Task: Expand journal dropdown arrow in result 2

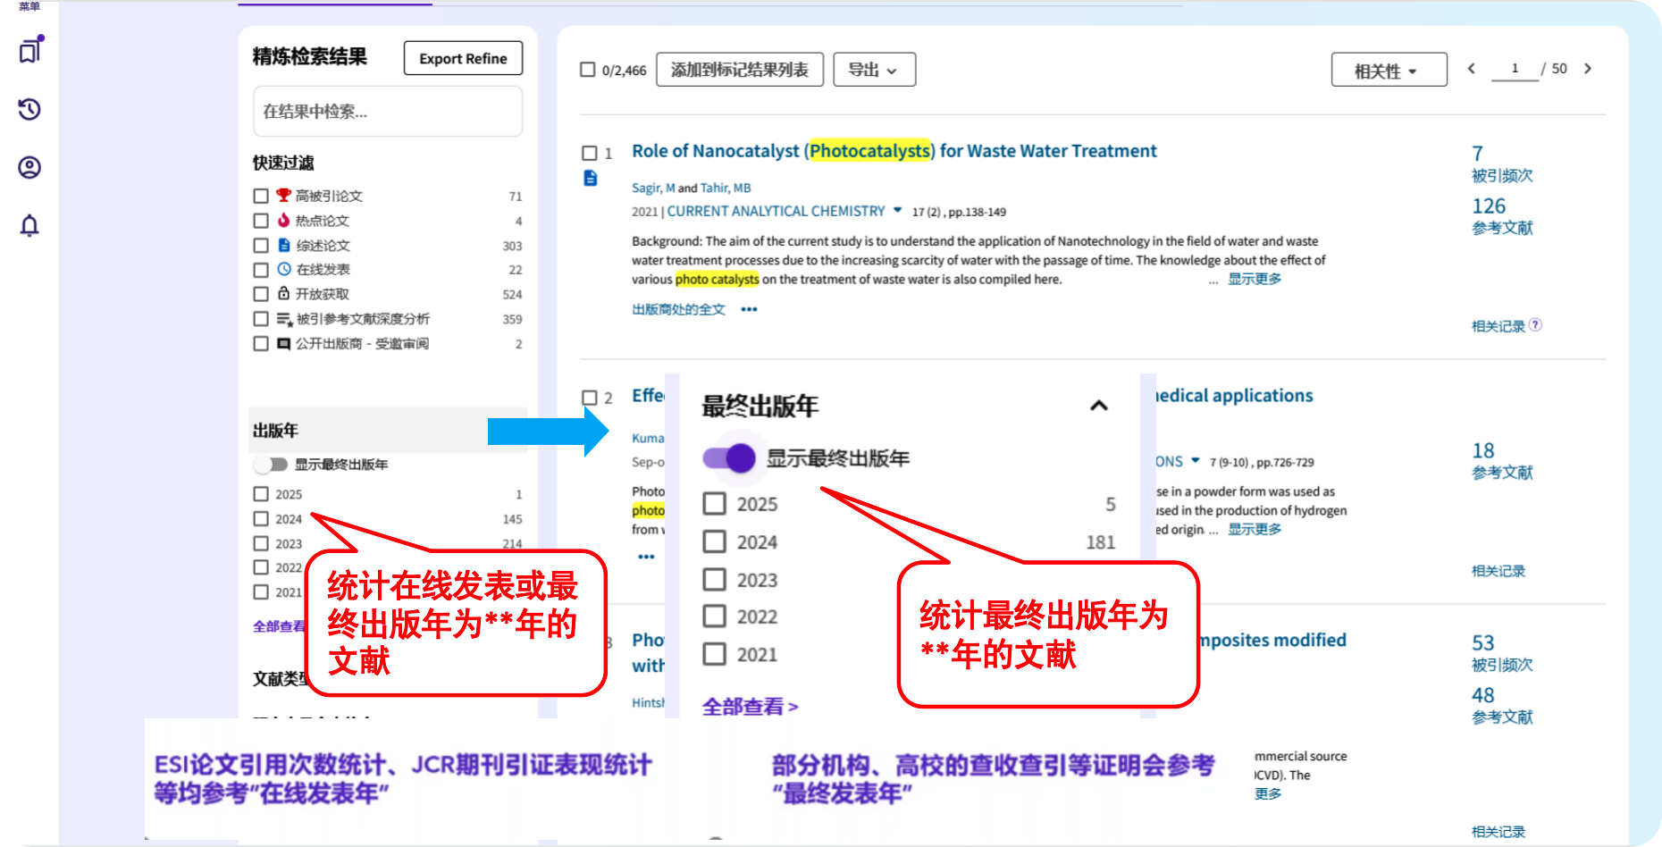Action: click(x=1196, y=461)
